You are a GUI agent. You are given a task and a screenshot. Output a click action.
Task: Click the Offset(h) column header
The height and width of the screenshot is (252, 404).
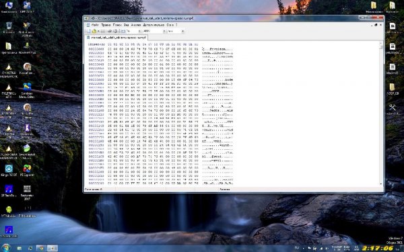[x=96, y=44]
